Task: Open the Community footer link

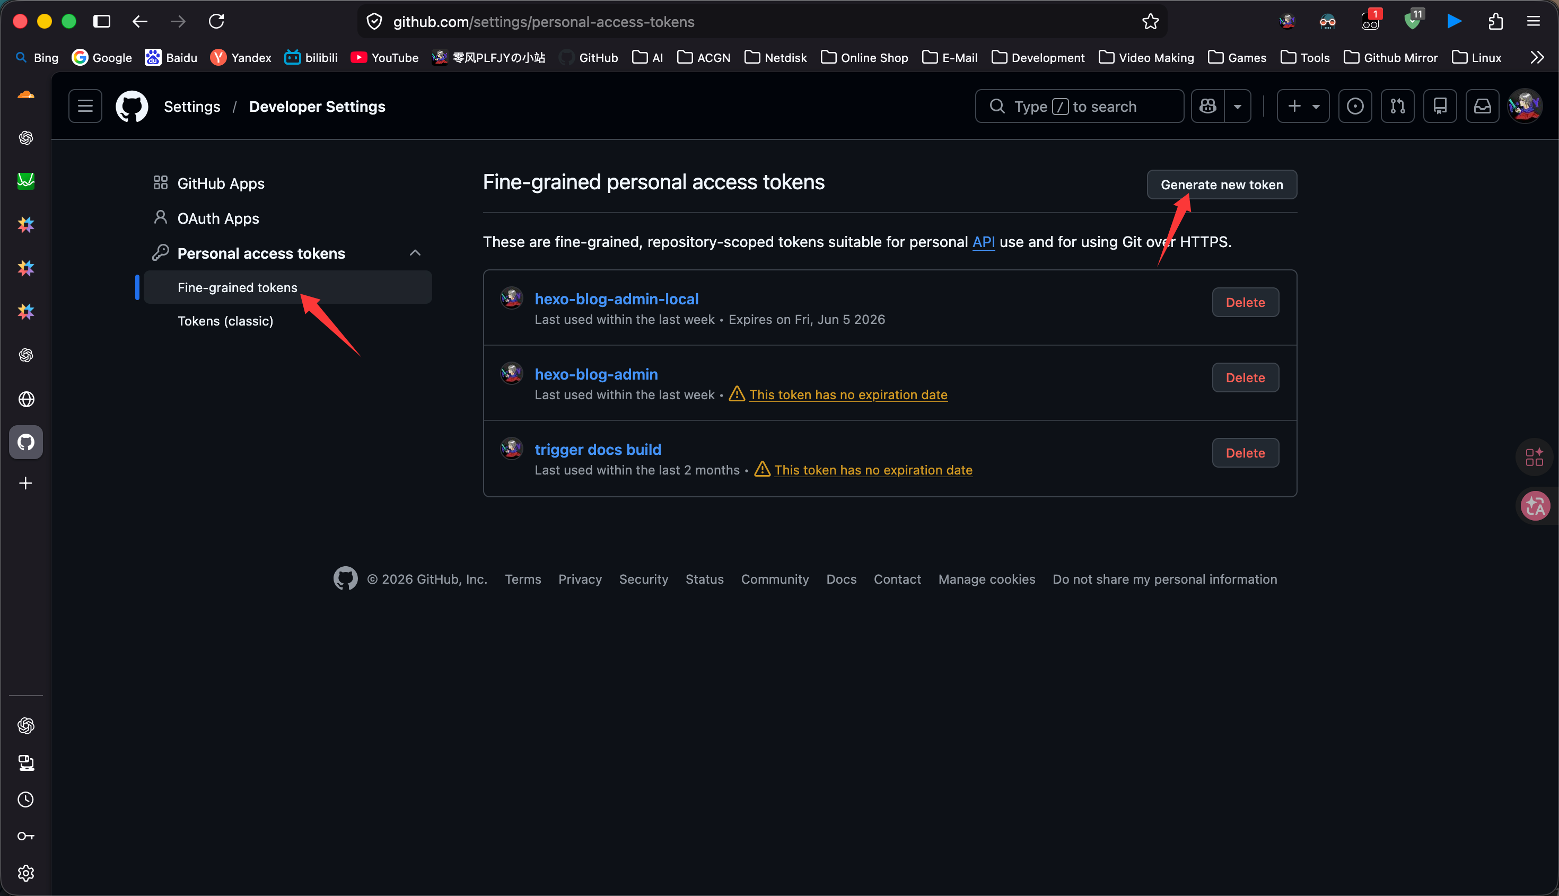Action: (x=775, y=579)
